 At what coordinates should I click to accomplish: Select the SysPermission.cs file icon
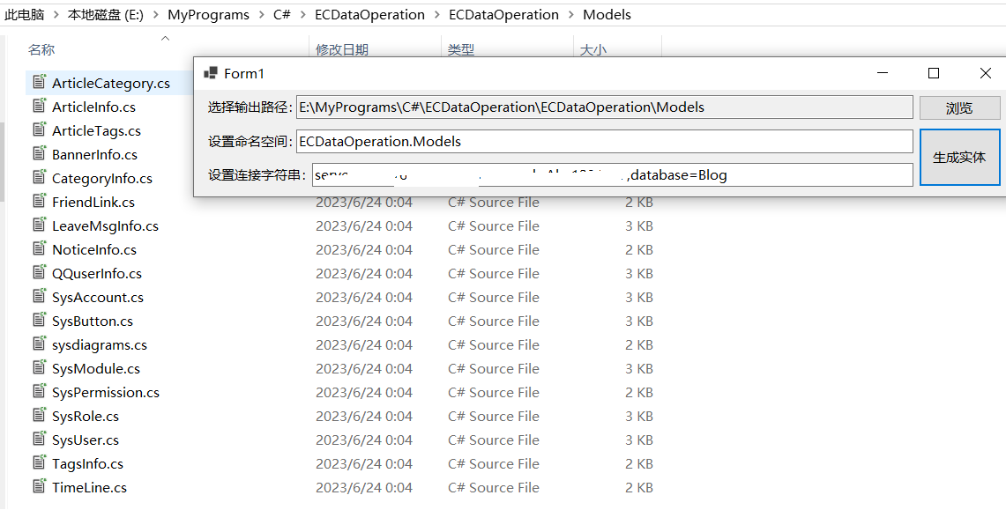point(40,390)
